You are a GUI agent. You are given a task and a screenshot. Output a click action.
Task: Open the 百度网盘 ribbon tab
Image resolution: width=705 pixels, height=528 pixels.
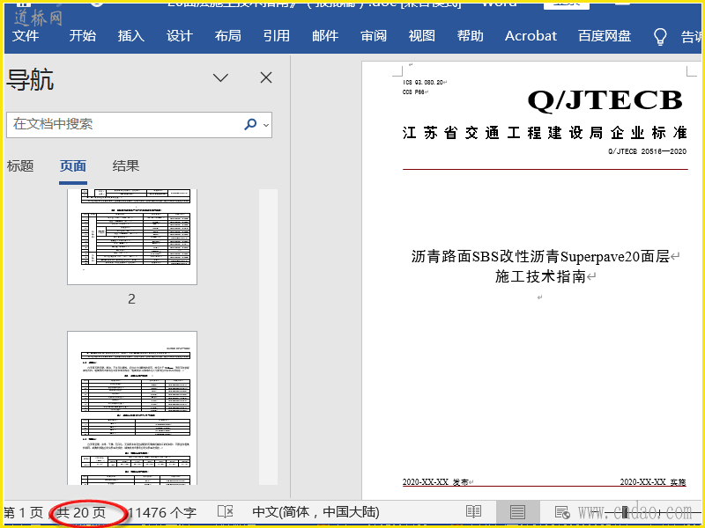[605, 36]
